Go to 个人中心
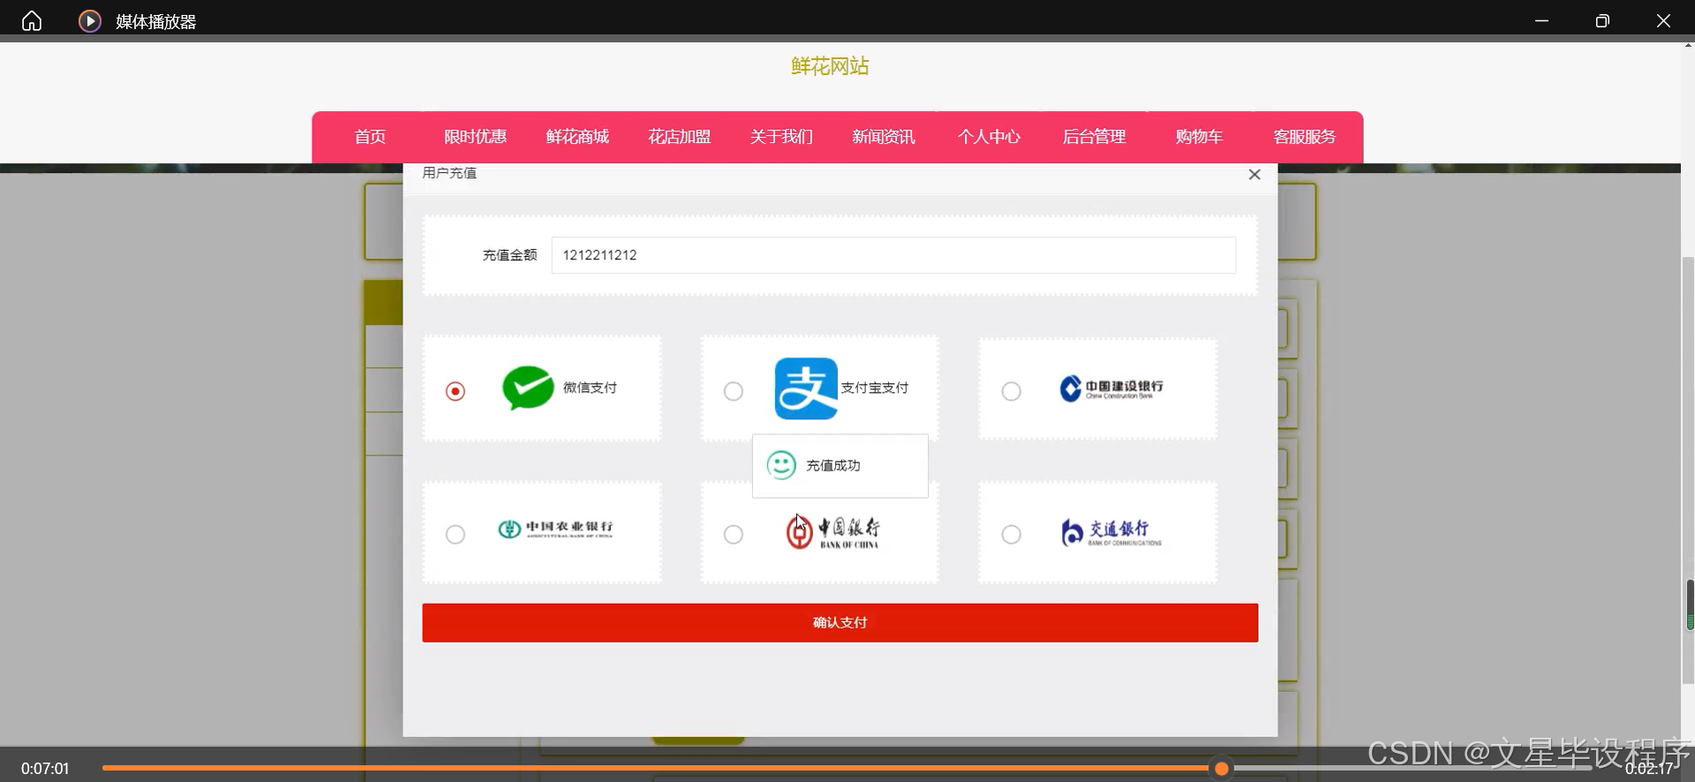Image resolution: width=1695 pixels, height=782 pixels. [989, 137]
